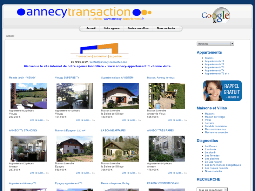
Task: Open the Vieugy SUPERBE T4 listing title
Action: click(67, 78)
